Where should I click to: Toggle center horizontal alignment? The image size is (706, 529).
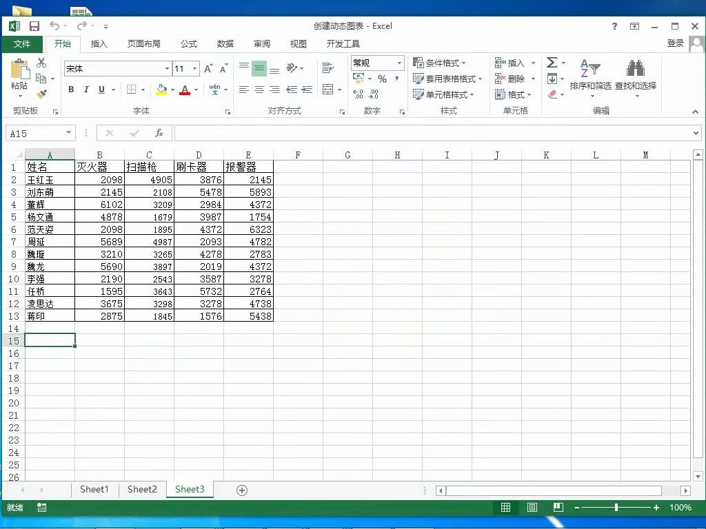(x=259, y=90)
